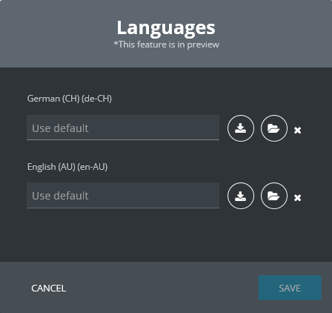Delete the de-CH row with x icon

tap(297, 130)
